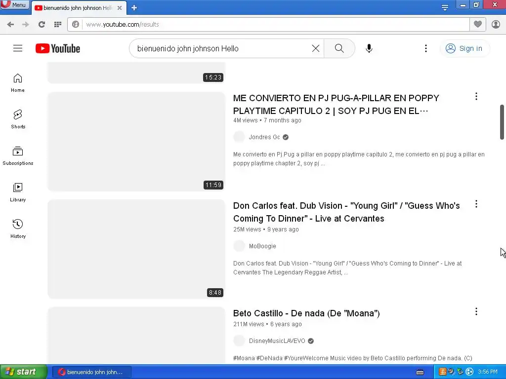Reload the page
Screen dimensions: 506x379
[x=42, y=25]
